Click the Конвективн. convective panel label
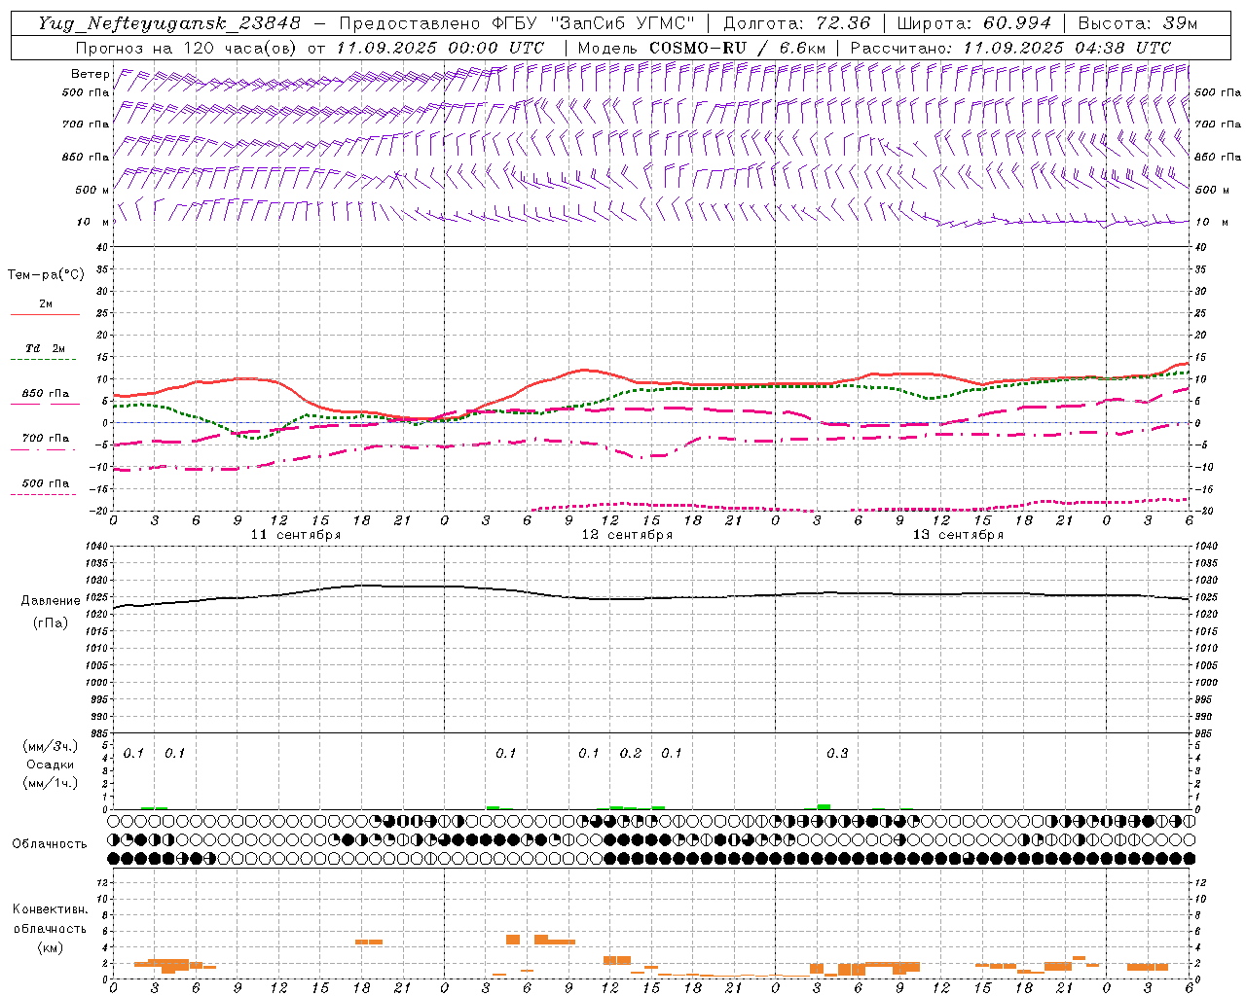The height and width of the screenshot is (996, 1246). pyautogui.click(x=51, y=909)
